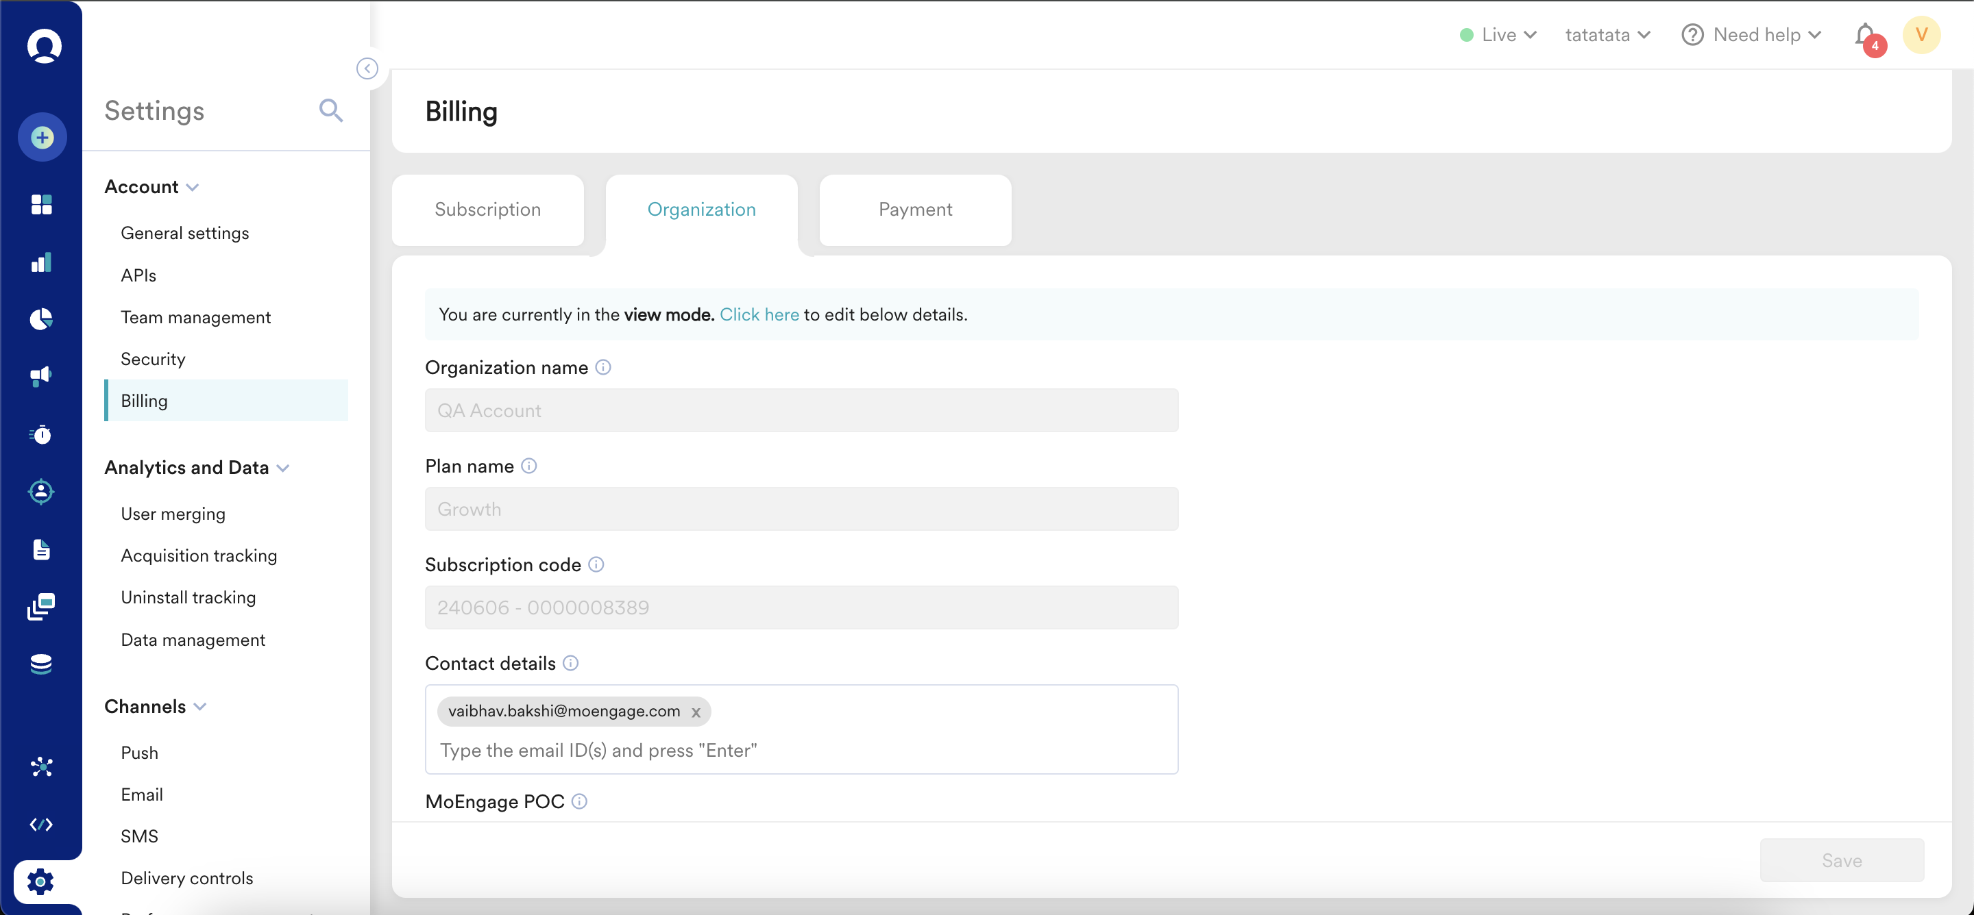Open the notifications bell icon
This screenshot has width=1974, height=915.
coord(1865,34)
